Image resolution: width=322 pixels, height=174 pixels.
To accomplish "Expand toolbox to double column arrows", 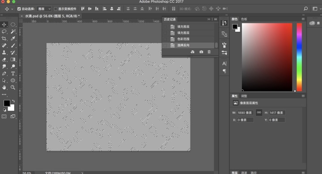I will tap(1, 15).
